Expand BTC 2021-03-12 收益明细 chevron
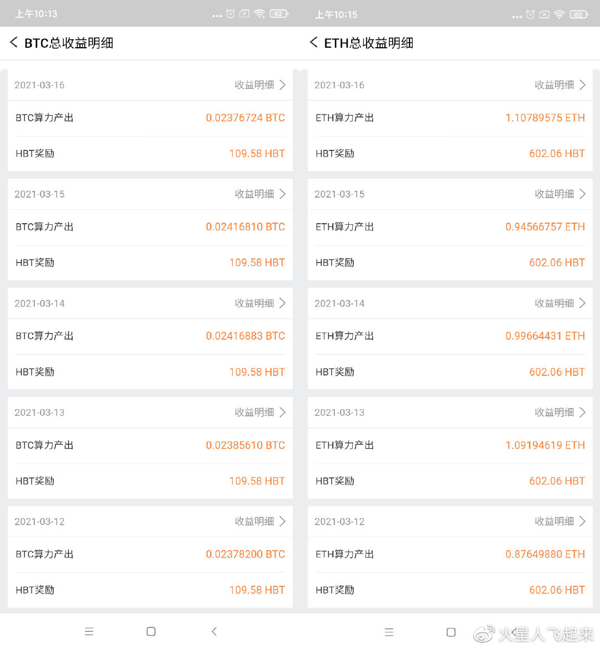The height and width of the screenshot is (649, 600). tap(282, 521)
